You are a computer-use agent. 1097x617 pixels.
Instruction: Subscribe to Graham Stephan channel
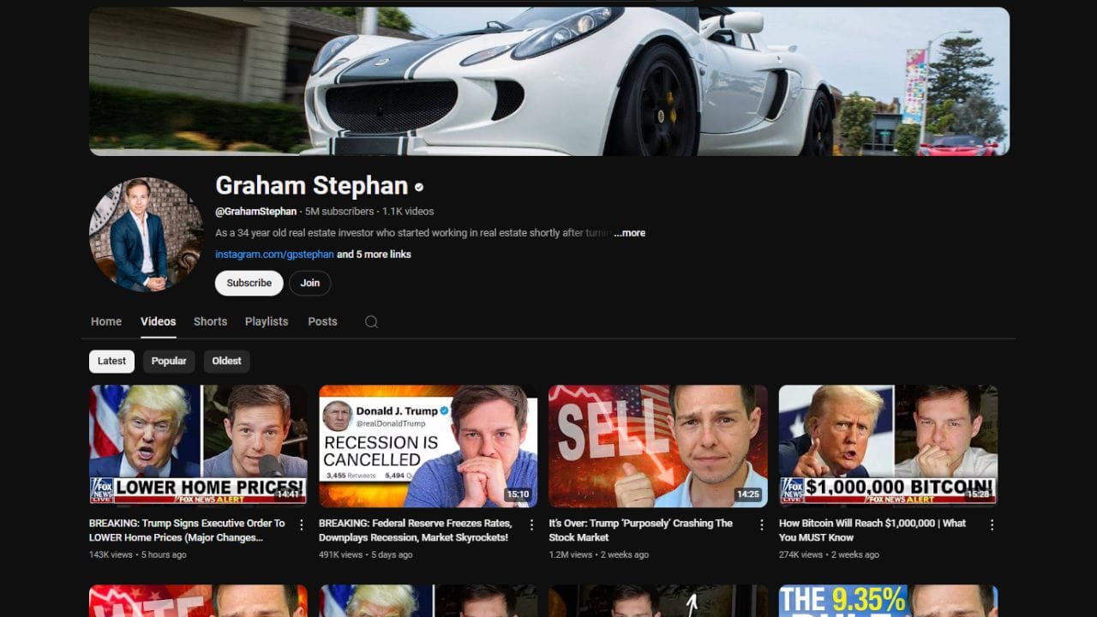click(249, 283)
